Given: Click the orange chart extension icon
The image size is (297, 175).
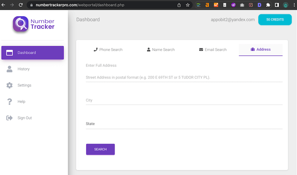Looking at the screenshot, I should [x=216, y=5].
